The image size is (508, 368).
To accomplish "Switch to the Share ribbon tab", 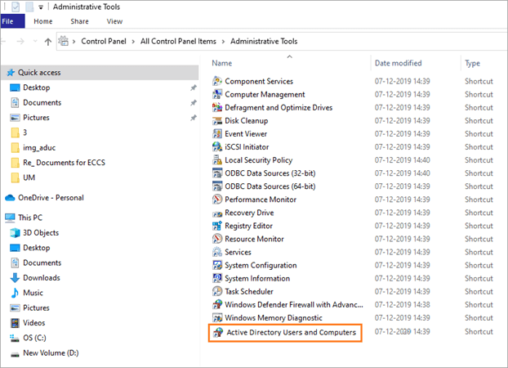I will 79,21.
